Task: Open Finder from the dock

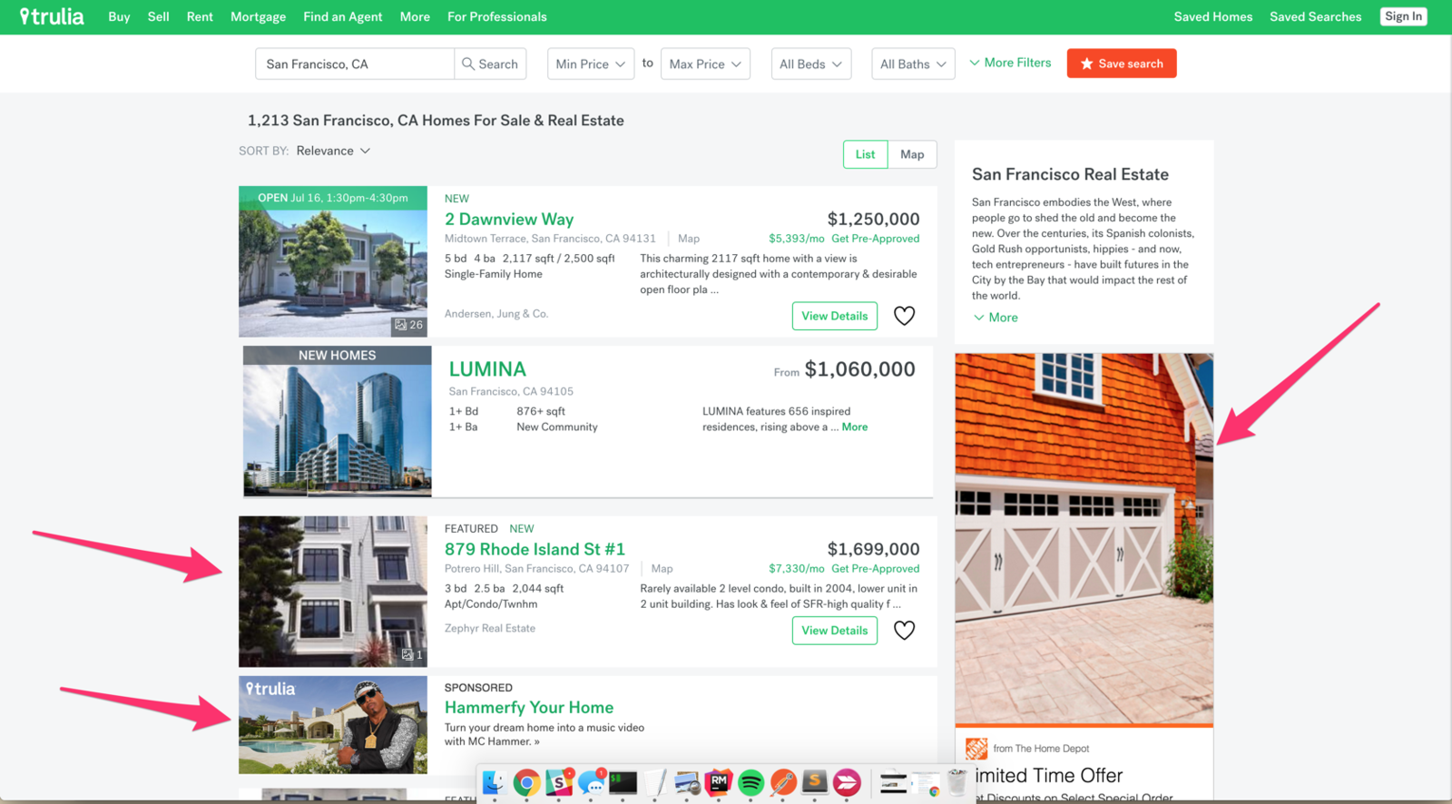Action: 494,782
